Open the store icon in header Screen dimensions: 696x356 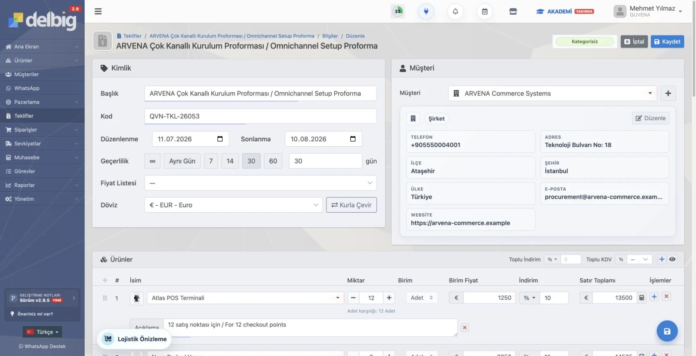click(513, 11)
